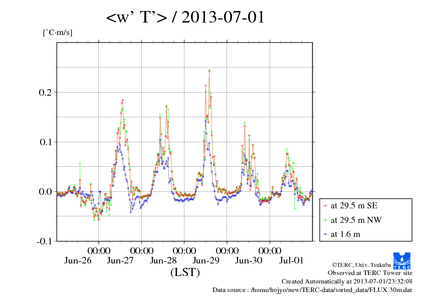Click the blue legend marker for 1.6 m
This screenshot has width=422, height=298.
tap(325, 234)
